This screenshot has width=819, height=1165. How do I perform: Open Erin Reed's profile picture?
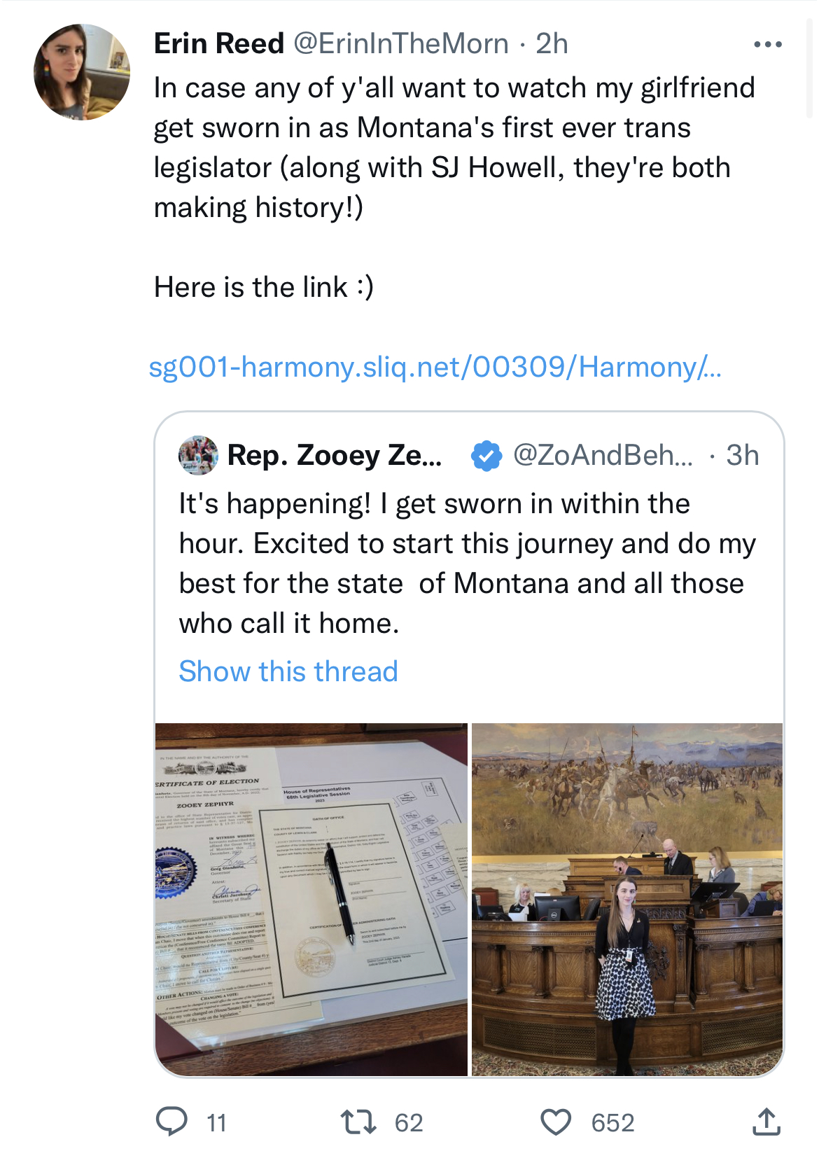82,72
